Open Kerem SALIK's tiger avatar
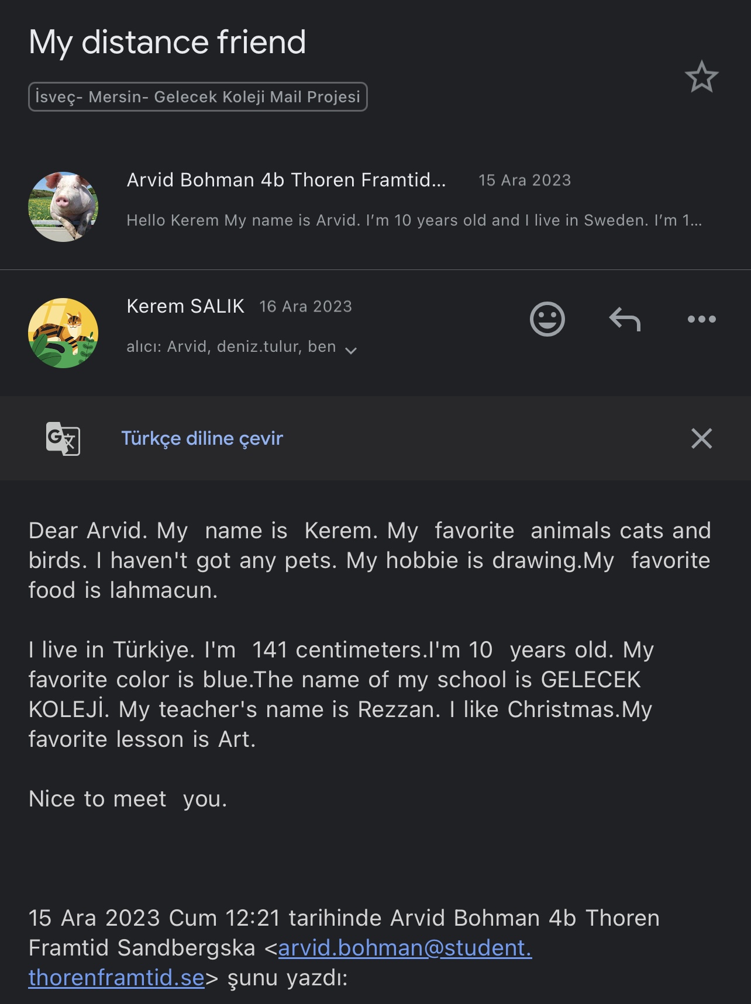The width and height of the screenshot is (751, 1004). [63, 333]
